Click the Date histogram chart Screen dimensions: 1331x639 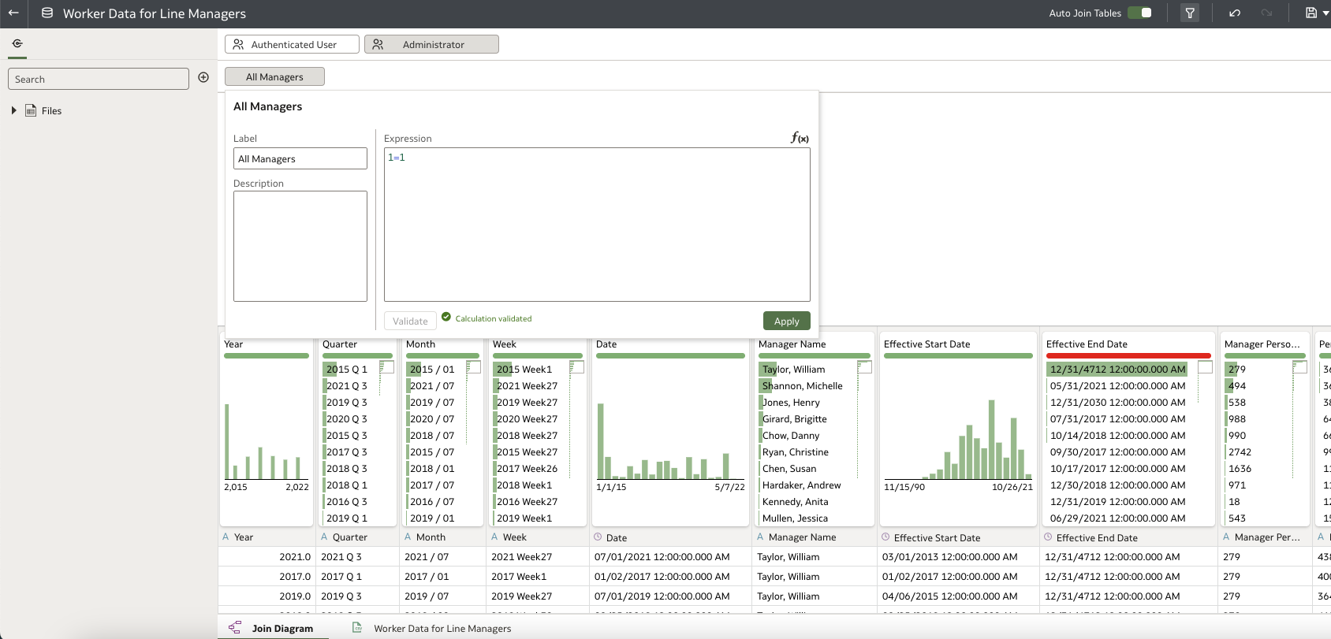point(670,441)
